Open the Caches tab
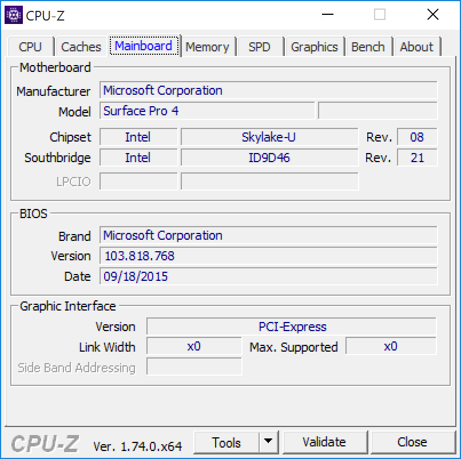Screen dimensions: 461x459 81,47
